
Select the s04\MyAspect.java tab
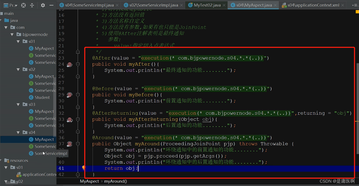(x=254, y=5)
